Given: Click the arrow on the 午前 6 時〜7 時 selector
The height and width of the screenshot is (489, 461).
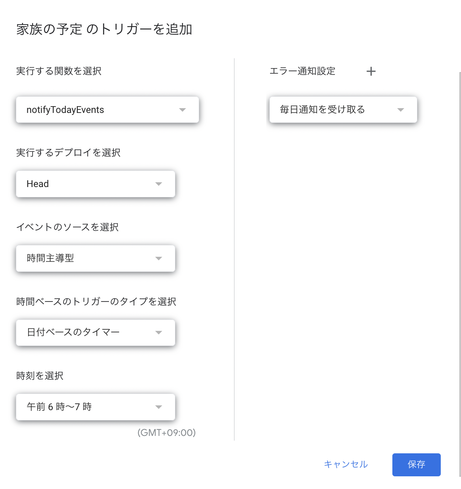Looking at the screenshot, I should [159, 407].
